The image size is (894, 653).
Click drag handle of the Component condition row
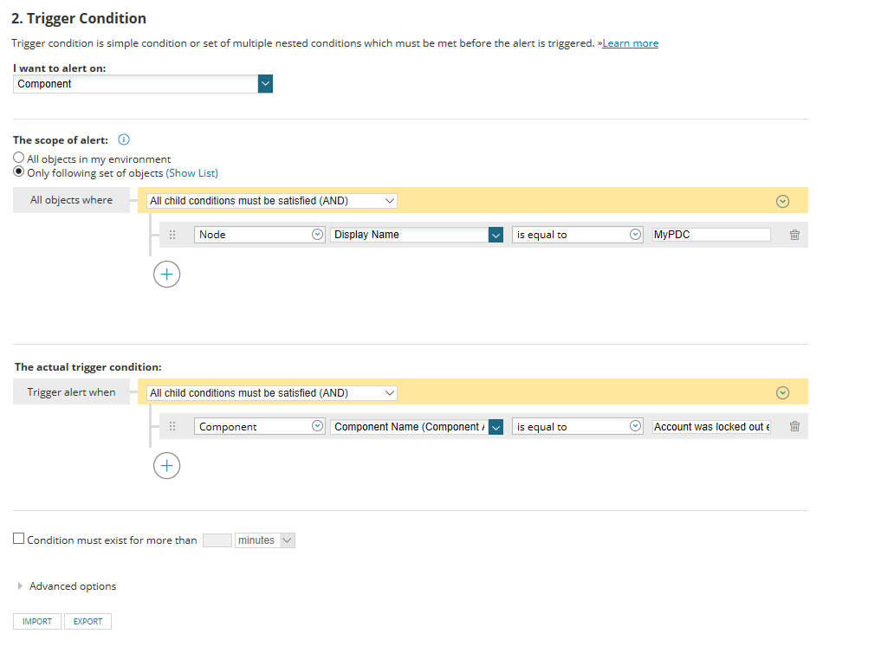pyautogui.click(x=172, y=427)
